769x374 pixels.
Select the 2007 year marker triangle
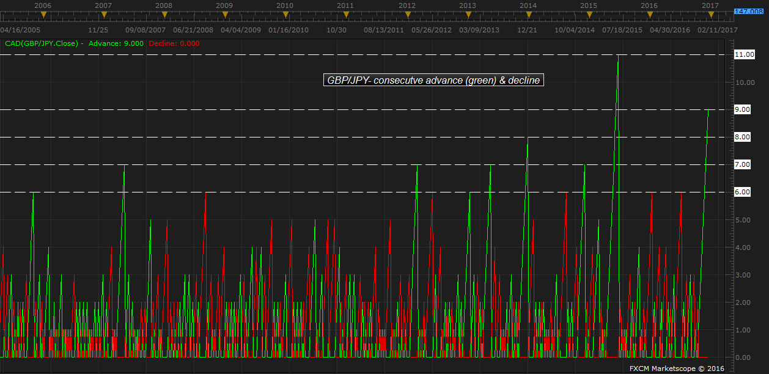tap(103, 15)
